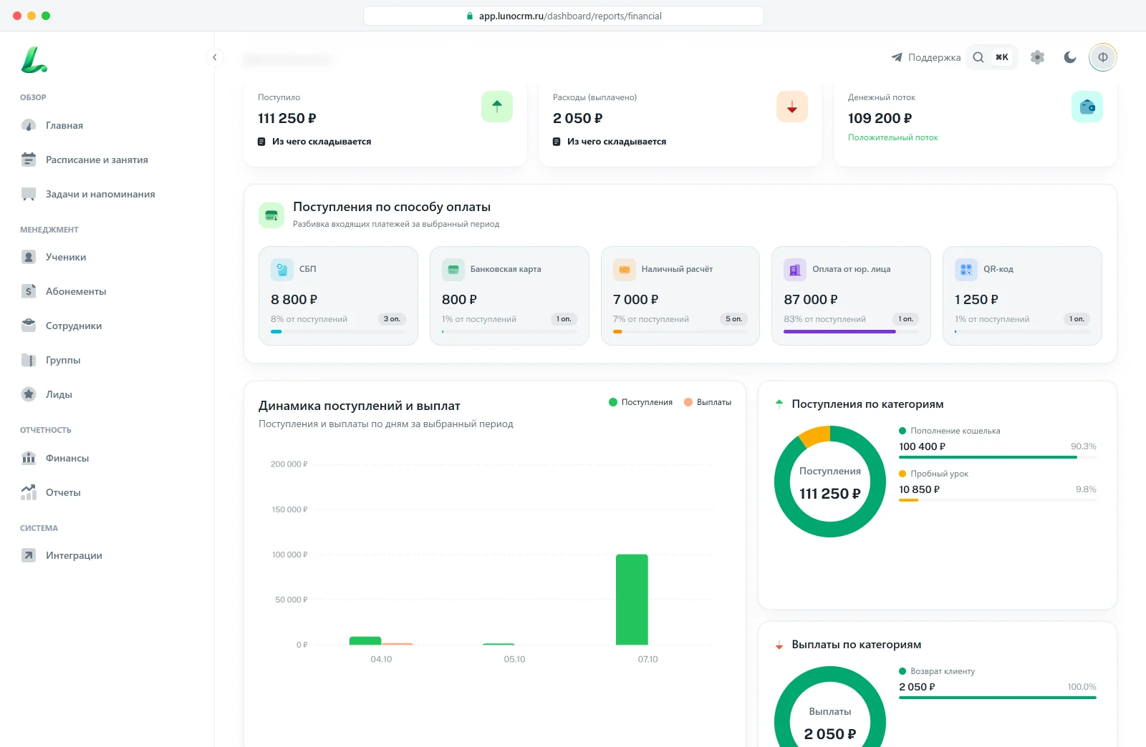Open the user profile avatar menu
Image resolution: width=1146 pixels, height=747 pixels.
pos(1103,57)
